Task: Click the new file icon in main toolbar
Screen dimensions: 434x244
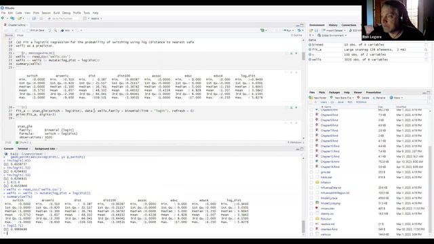Action: [3, 18]
